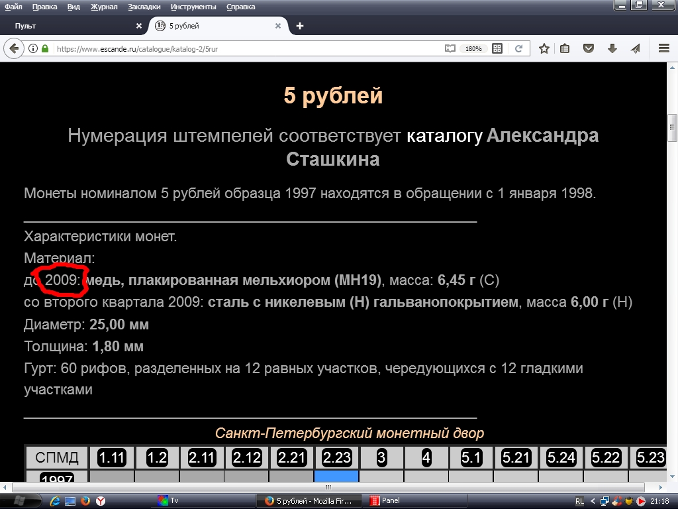Viewport: 678px width, 509px height.
Task: Open the Firefox hamburger menu
Action: [x=664, y=48]
